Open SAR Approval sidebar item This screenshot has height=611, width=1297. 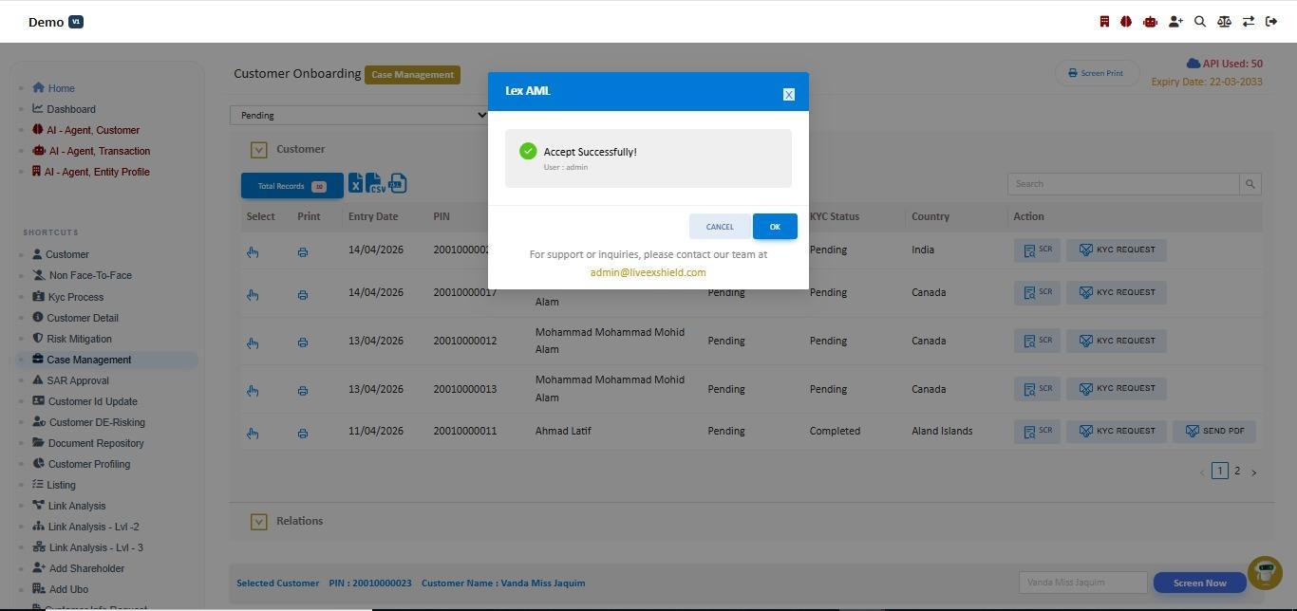(78, 380)
